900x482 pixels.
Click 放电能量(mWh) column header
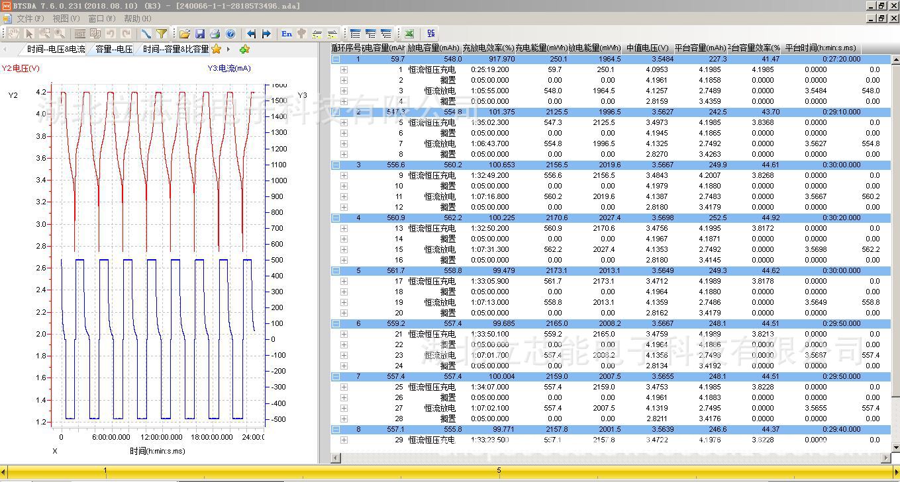click(x=595, y=48)
